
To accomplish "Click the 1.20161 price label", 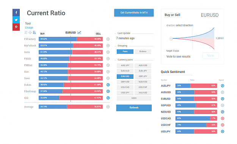I will click(220, 38).
